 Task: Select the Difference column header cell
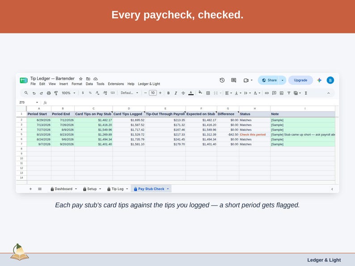[228, 114]
